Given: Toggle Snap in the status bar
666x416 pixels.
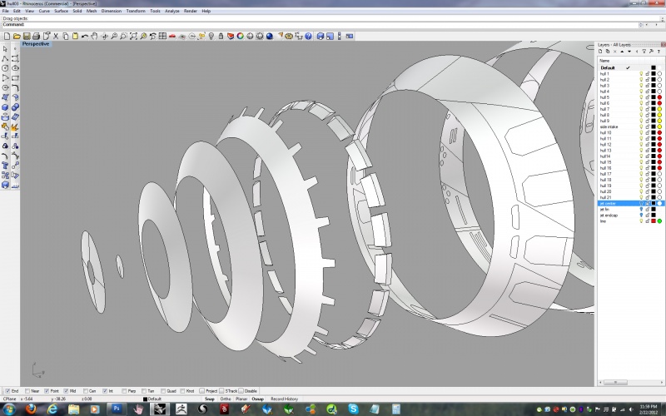Looking at the screenshot, I should pyautogui.click(x=210, y=399).
